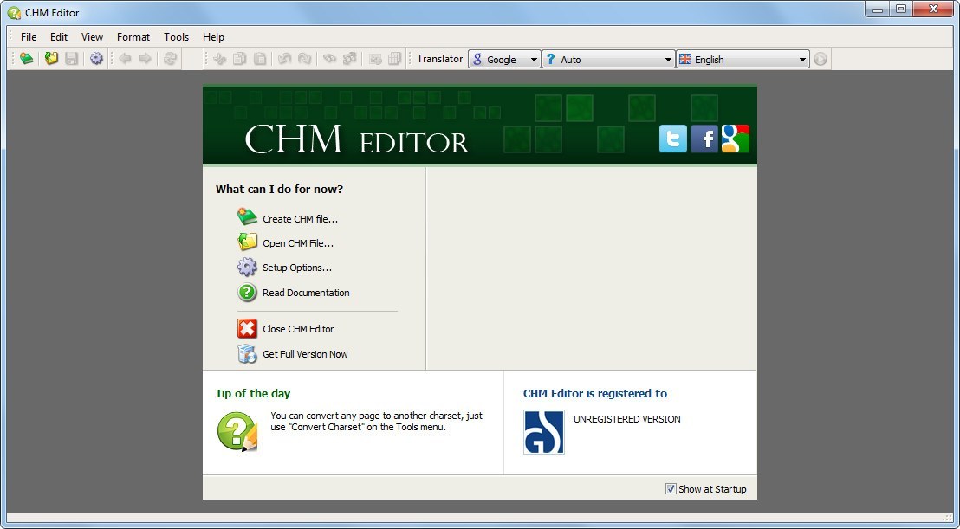Click the Open CHM folder toolbar icon
Viewport: 960px width, 529px height.
[x=51, y=59]
